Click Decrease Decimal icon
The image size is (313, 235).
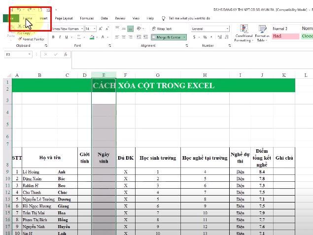pos(227,37)
